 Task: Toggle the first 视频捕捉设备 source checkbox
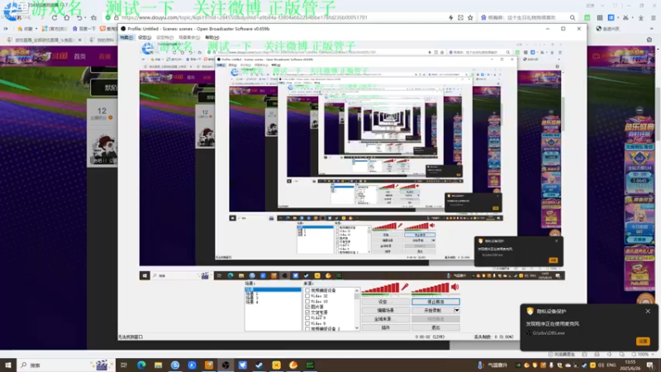tap(307, 291)
